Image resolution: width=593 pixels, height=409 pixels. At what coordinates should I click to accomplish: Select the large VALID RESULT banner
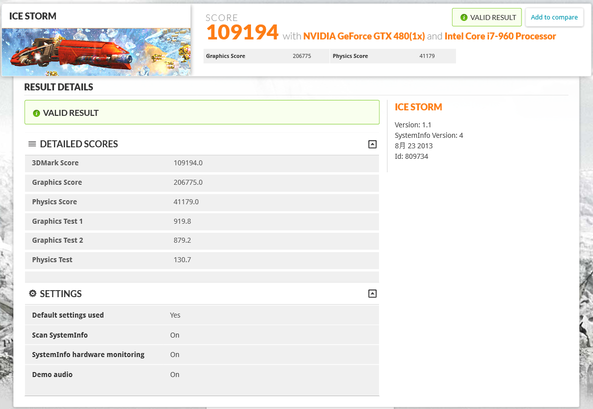click(202, 112)
